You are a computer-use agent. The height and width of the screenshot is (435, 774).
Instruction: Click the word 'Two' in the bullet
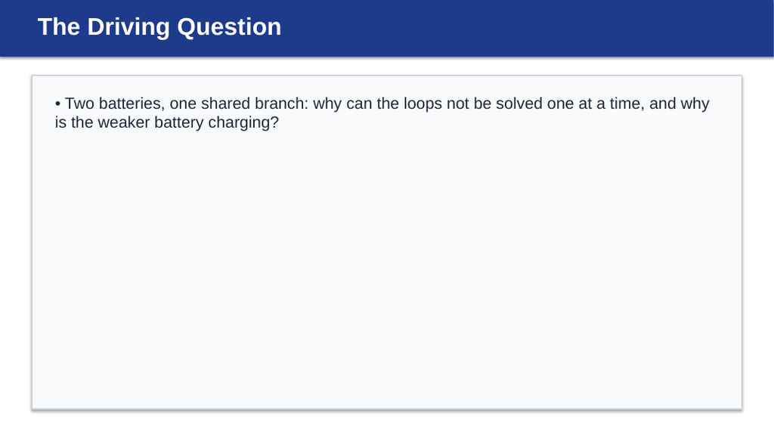click(79, 103)
